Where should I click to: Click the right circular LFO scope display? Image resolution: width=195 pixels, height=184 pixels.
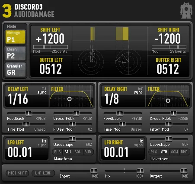coord(128,61)
